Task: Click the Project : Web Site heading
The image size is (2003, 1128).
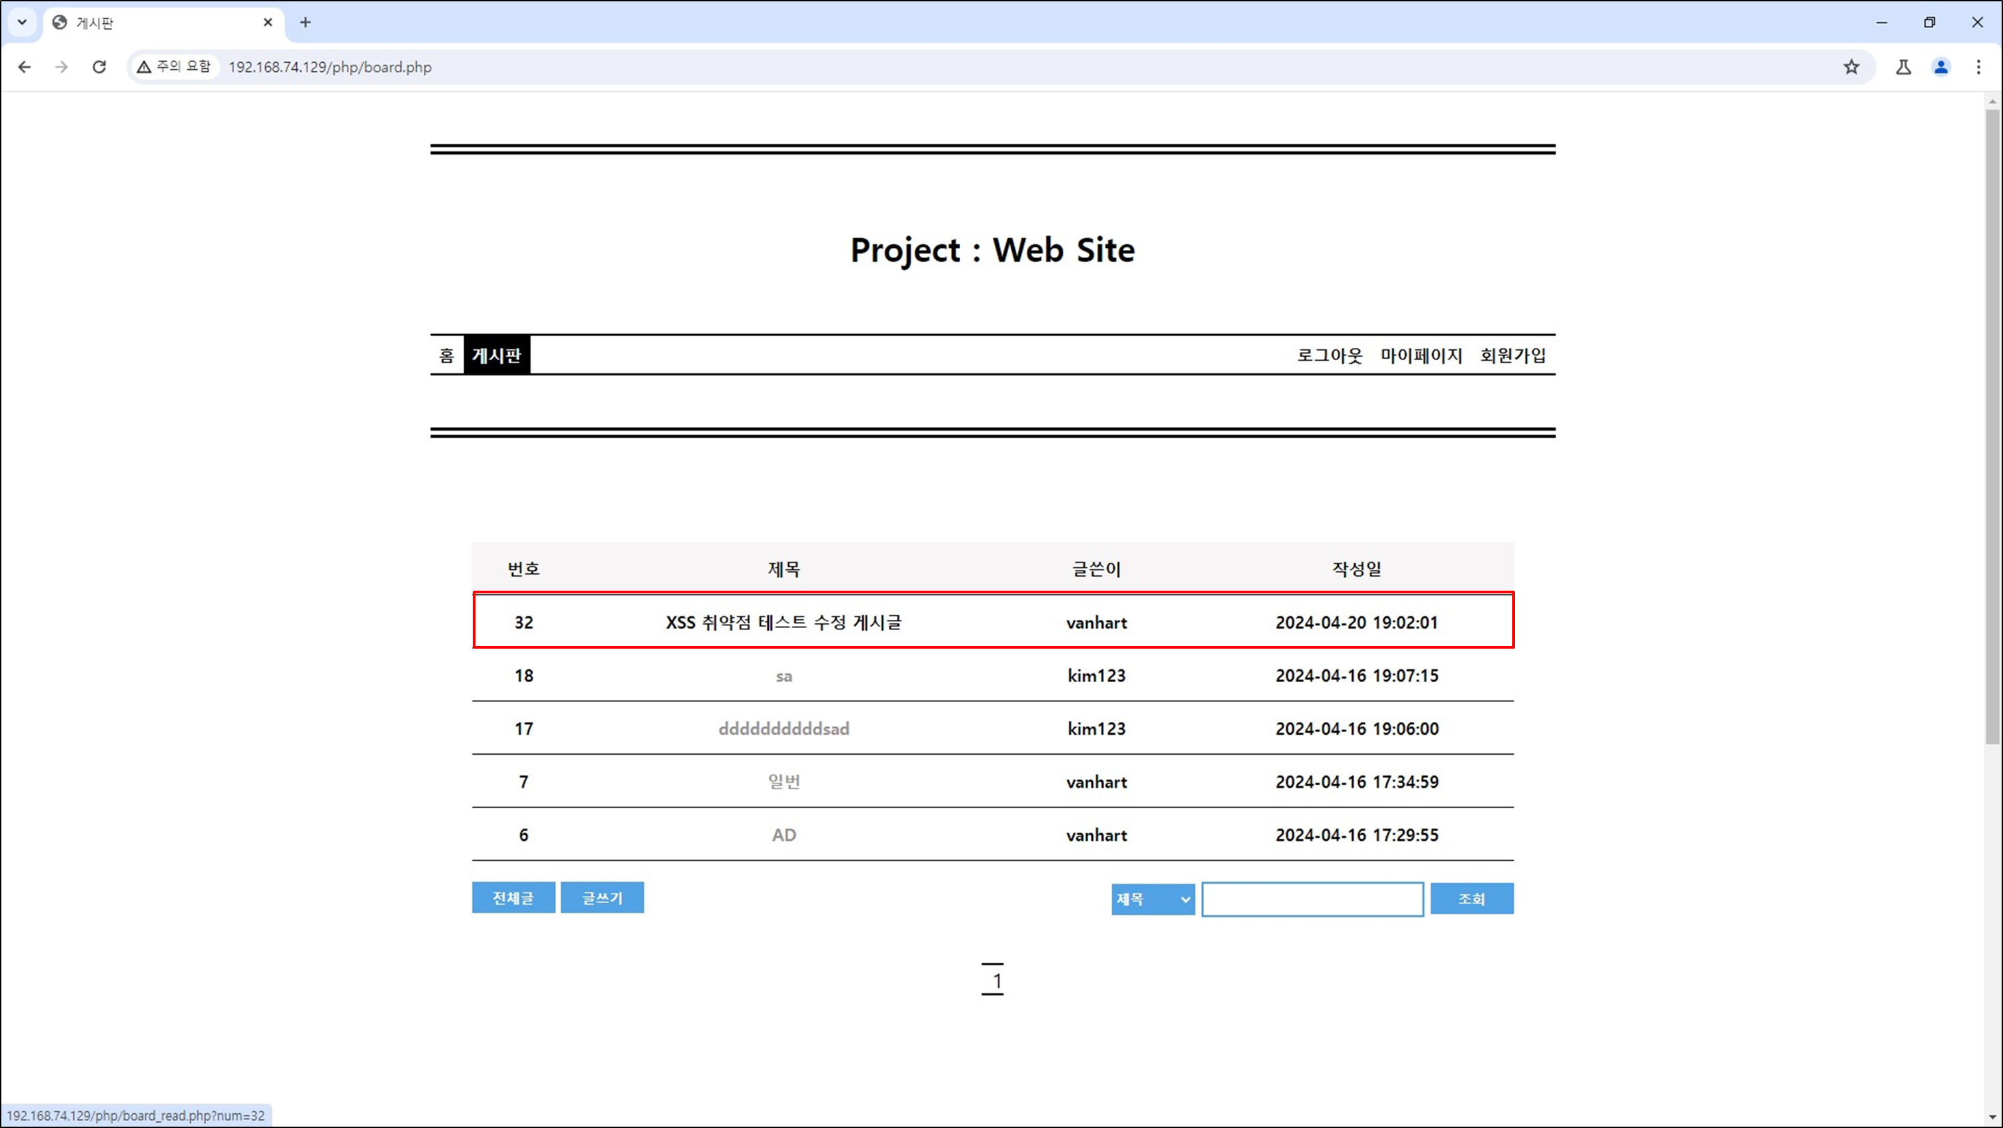Action: [992, 250]
